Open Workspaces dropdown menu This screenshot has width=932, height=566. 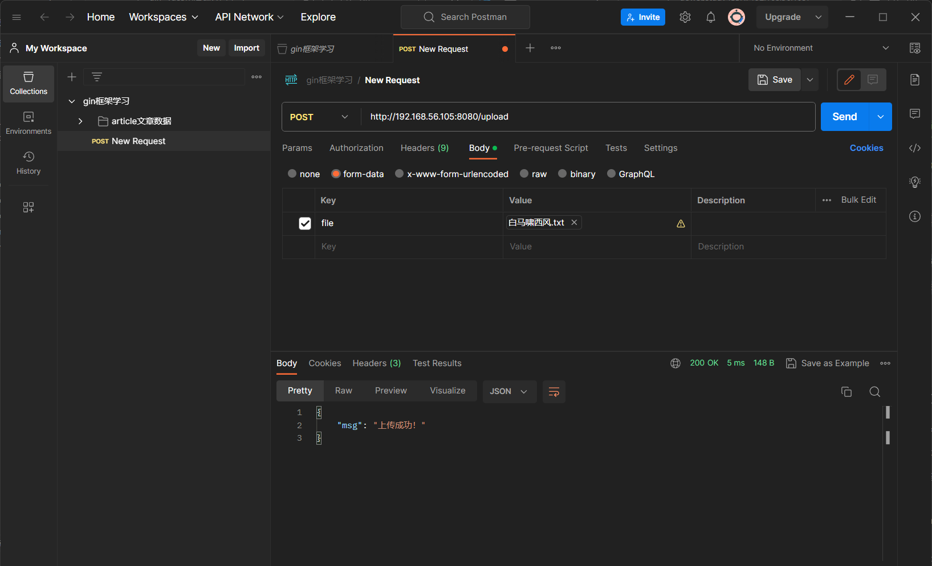164,17
